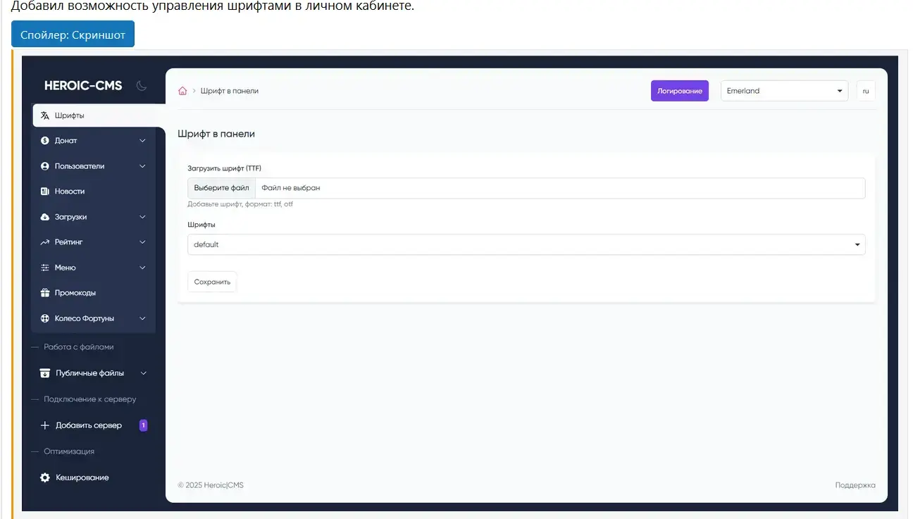The height and width of the screenshot is (519, 913).
Task: Click the Работа с файлами section label
Action: click(x=78, y=347)
